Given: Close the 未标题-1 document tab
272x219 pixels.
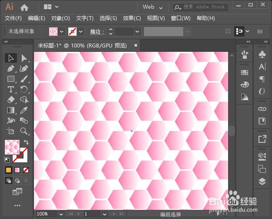Looking at the screenshot, I should click(x=136, y=45).
